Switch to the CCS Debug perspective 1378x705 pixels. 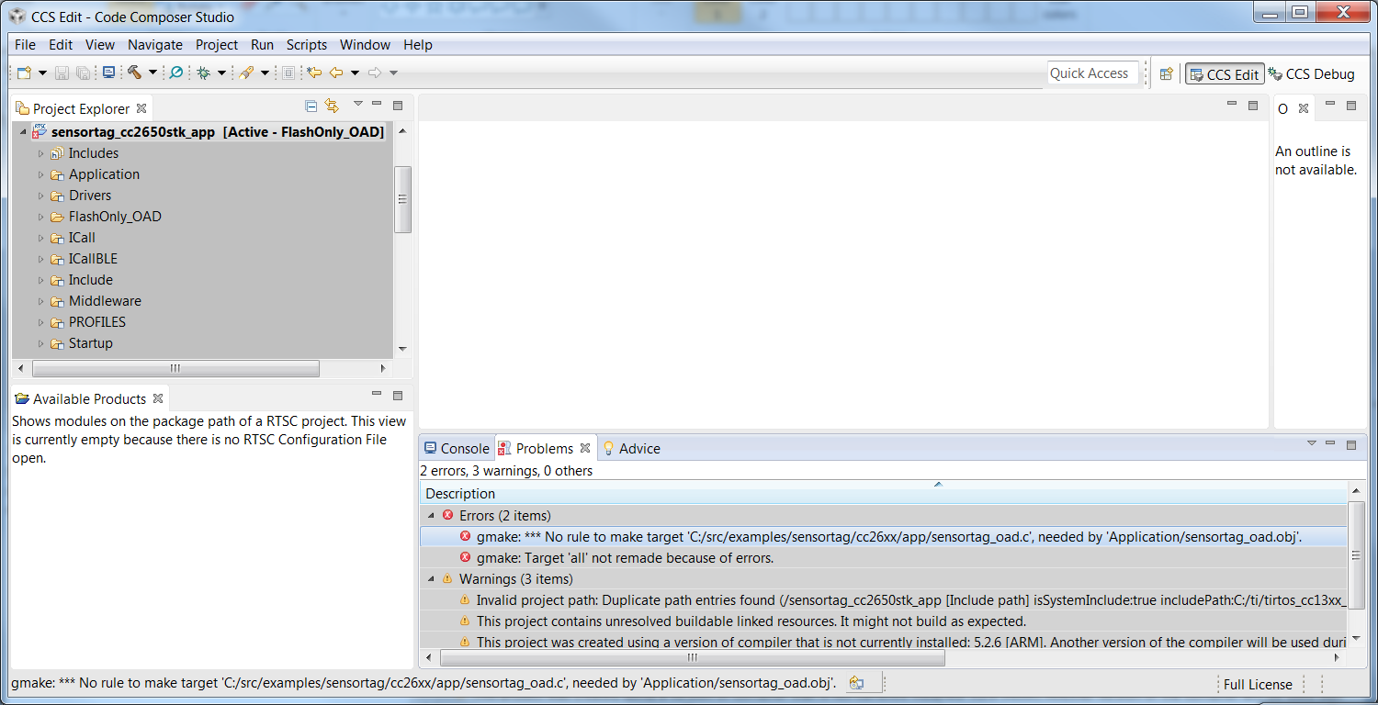[x=1311, y=74]
